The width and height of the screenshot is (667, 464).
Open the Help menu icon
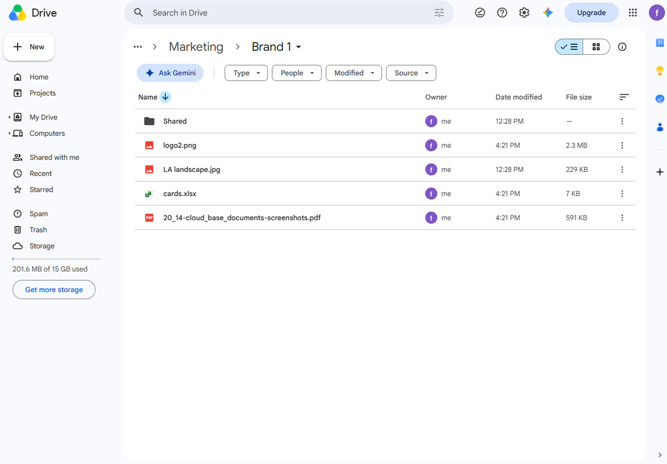(x=502, y=13)
